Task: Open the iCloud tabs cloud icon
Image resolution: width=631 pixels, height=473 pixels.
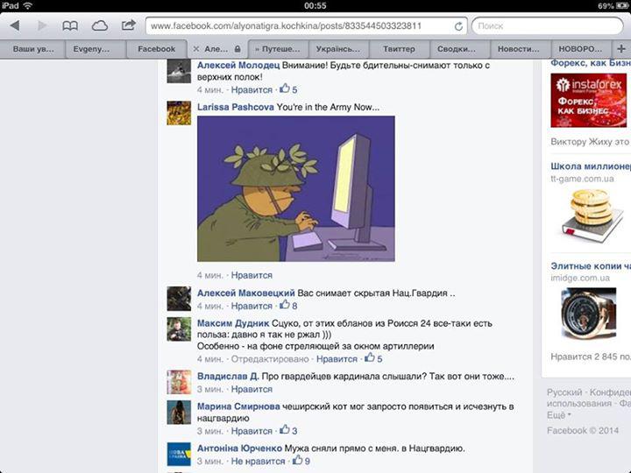Action: [99, 26]
